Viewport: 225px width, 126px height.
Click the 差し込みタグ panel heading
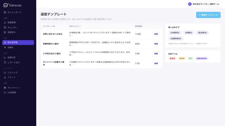point(174,27)
